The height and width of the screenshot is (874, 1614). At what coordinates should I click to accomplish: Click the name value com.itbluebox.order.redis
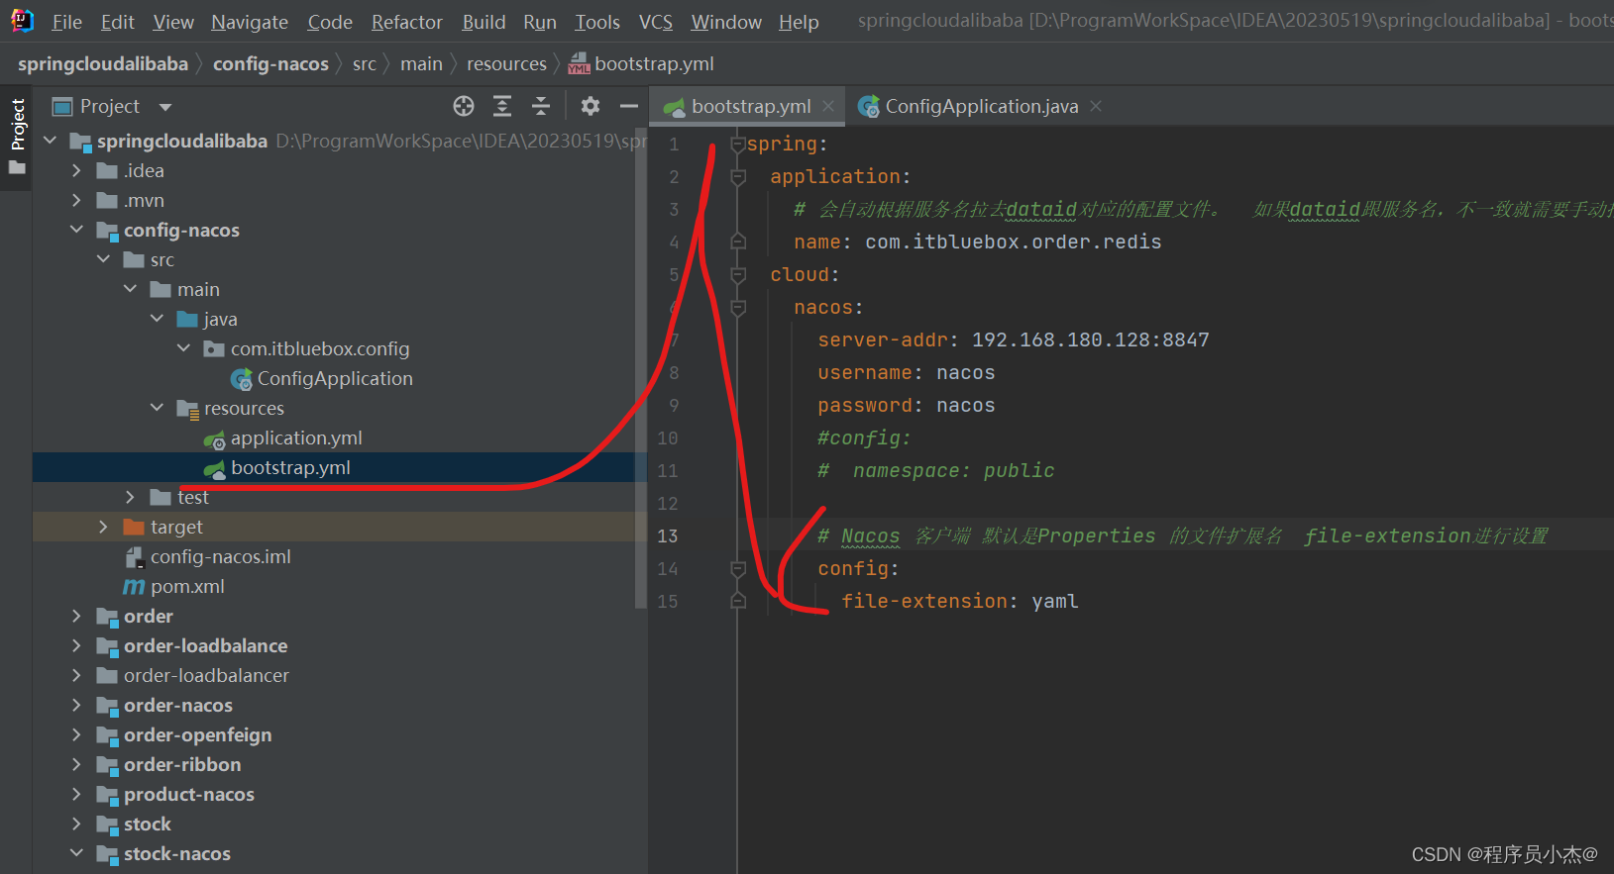tap(1013, 243)
